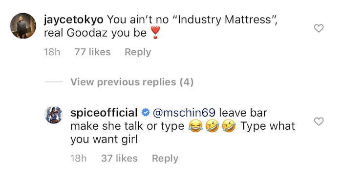Image resolution: width=342 pixels, height=182 pixels.
Task: Click the tears of joy emoji
Action: [x=195, y=126]
